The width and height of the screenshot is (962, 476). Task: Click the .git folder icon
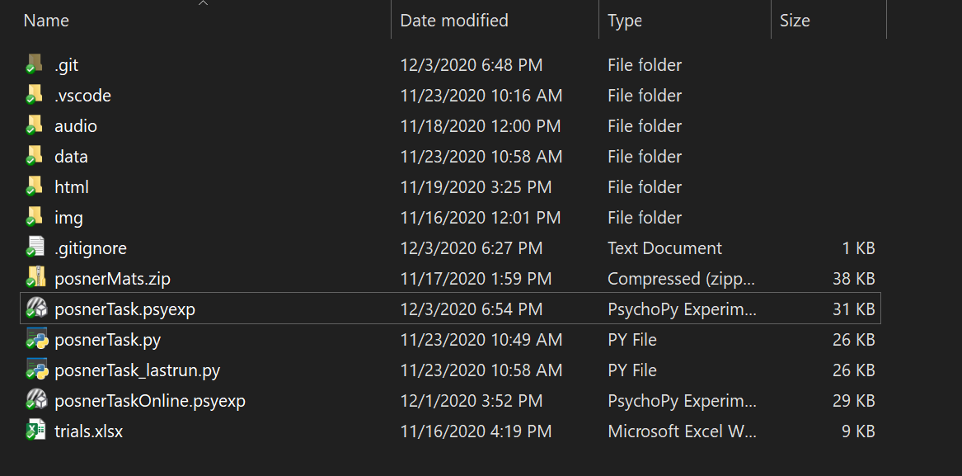35,64
